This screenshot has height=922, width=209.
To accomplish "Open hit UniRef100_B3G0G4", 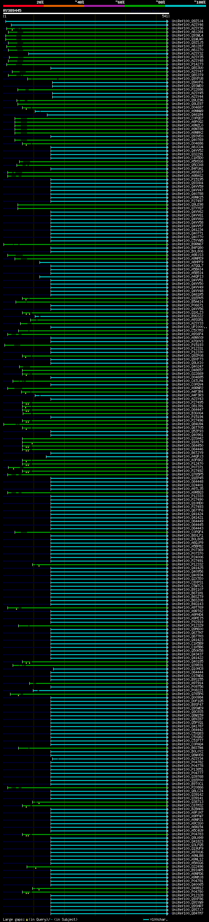I will (x=187, y=413).
